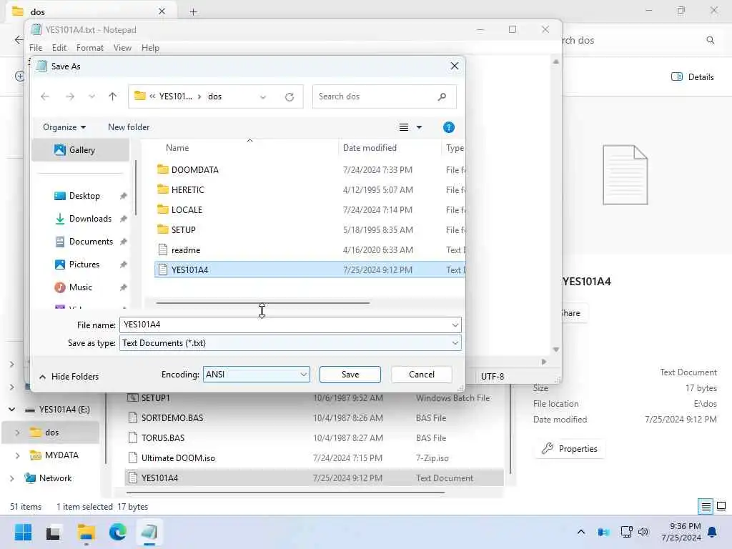
Task: Open Music quick access location
Action: pyautogui.click(x=80, y=287)
